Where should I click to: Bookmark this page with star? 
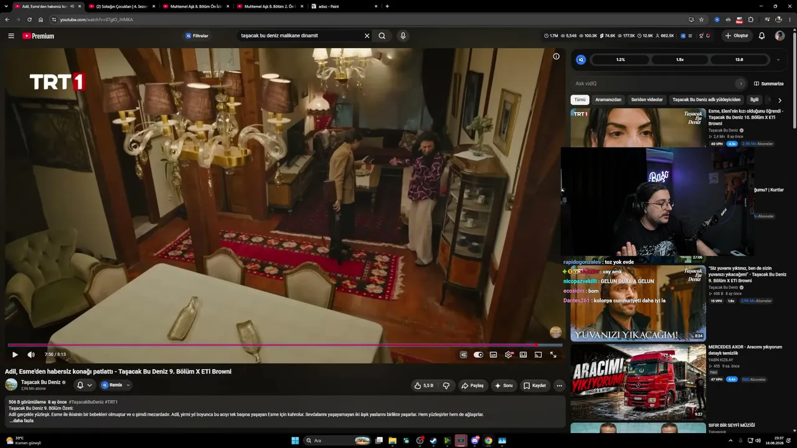(x=701, y=19)
